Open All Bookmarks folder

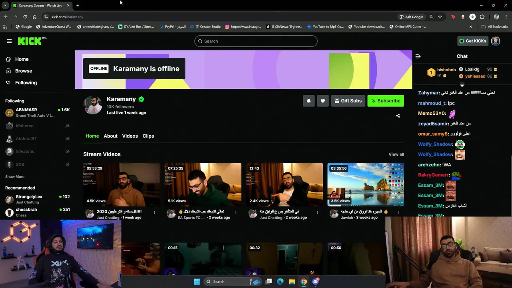pyautogui.click(x=495, y=27)
